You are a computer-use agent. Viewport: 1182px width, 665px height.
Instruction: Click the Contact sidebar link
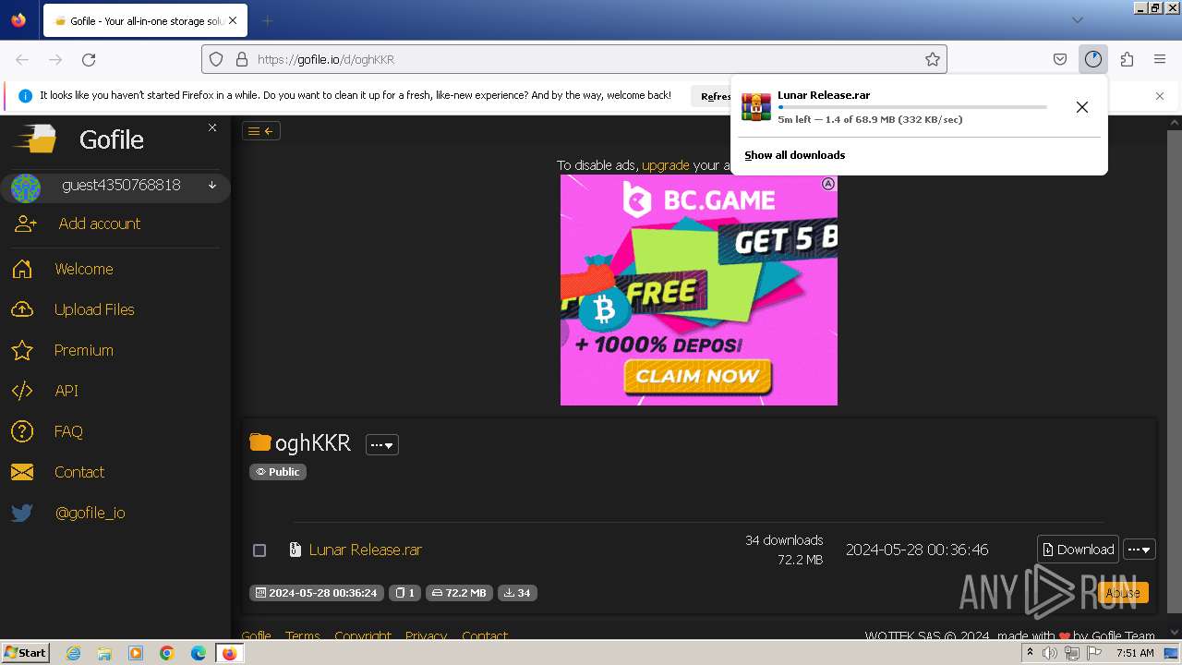(78, 472)
